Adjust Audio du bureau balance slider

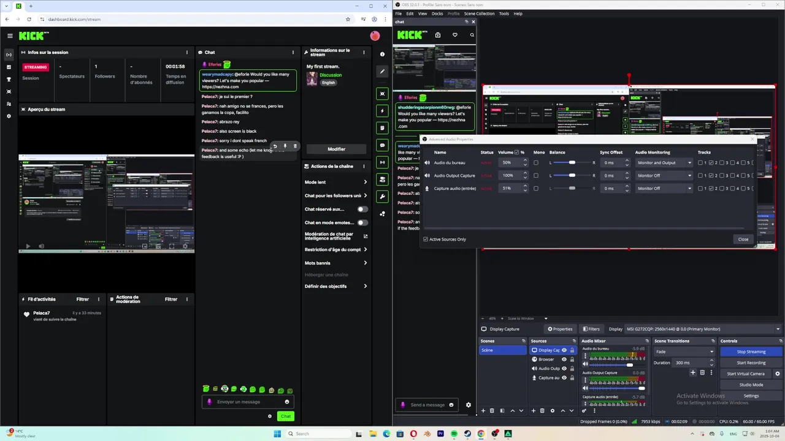[572, 163]
